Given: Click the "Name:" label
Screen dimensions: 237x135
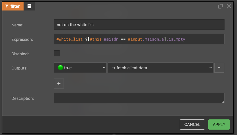Looking at the screenshot, I should [17, 25].
